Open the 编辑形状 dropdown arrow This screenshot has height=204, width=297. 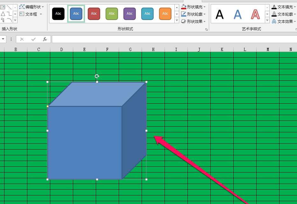[43, 7]
